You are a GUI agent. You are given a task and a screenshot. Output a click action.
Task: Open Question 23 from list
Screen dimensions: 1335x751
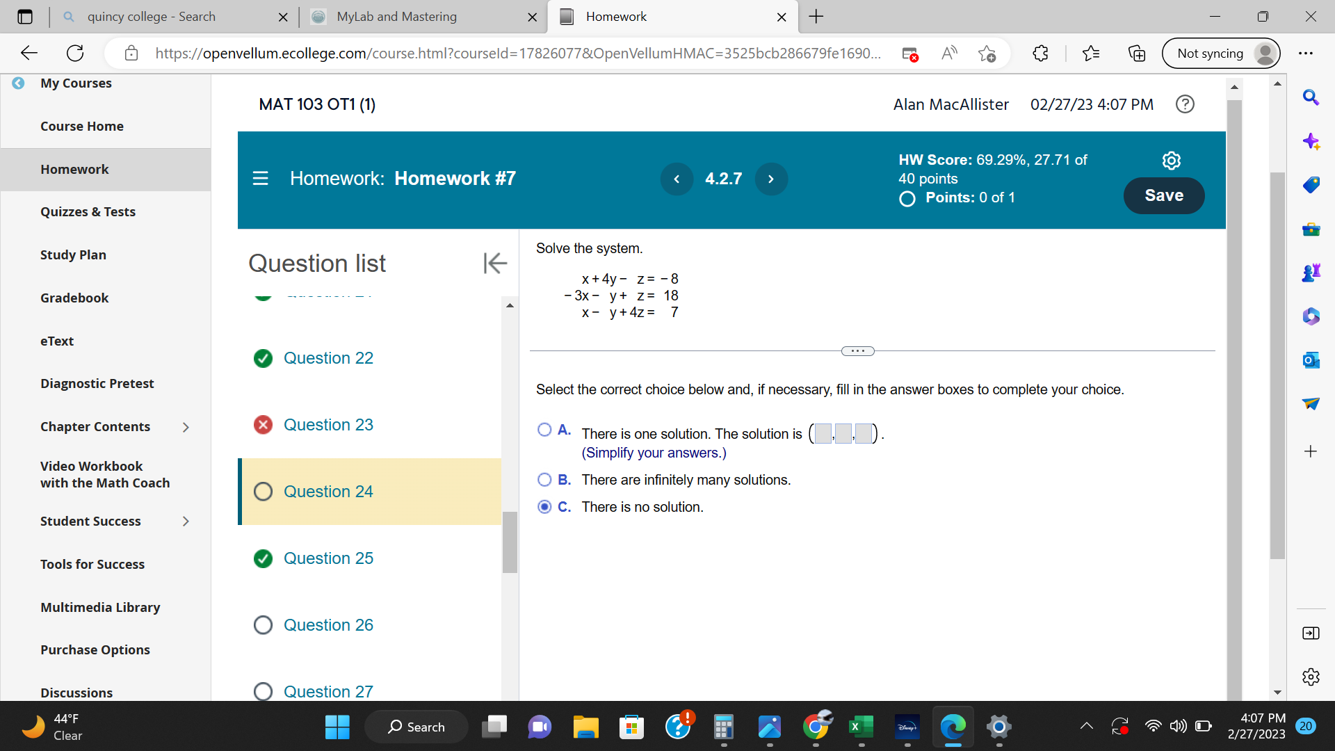point(328,425)
